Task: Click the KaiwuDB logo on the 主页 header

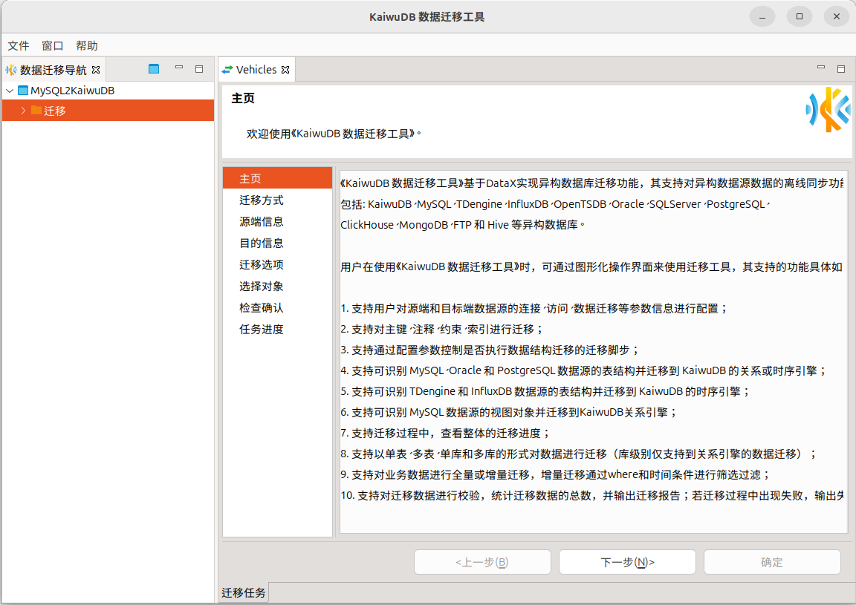Action: [828, 110]
